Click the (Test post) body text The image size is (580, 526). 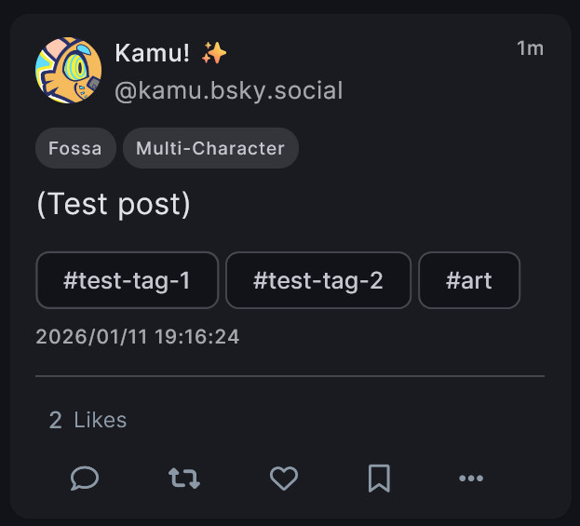point(113,205)
